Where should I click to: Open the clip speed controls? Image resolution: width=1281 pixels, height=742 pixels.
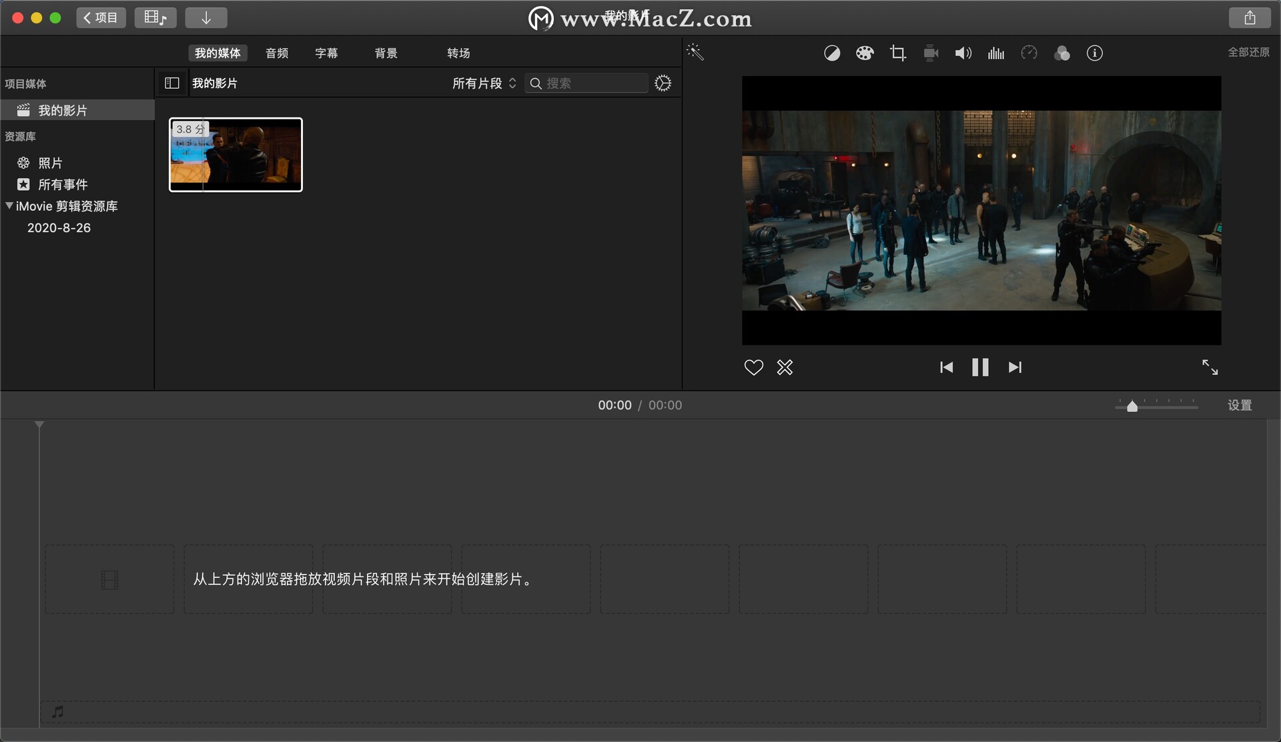[1029, 53]
